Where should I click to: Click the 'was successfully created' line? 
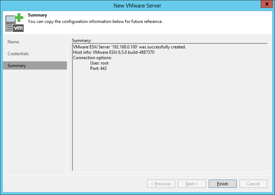point(129,47)
